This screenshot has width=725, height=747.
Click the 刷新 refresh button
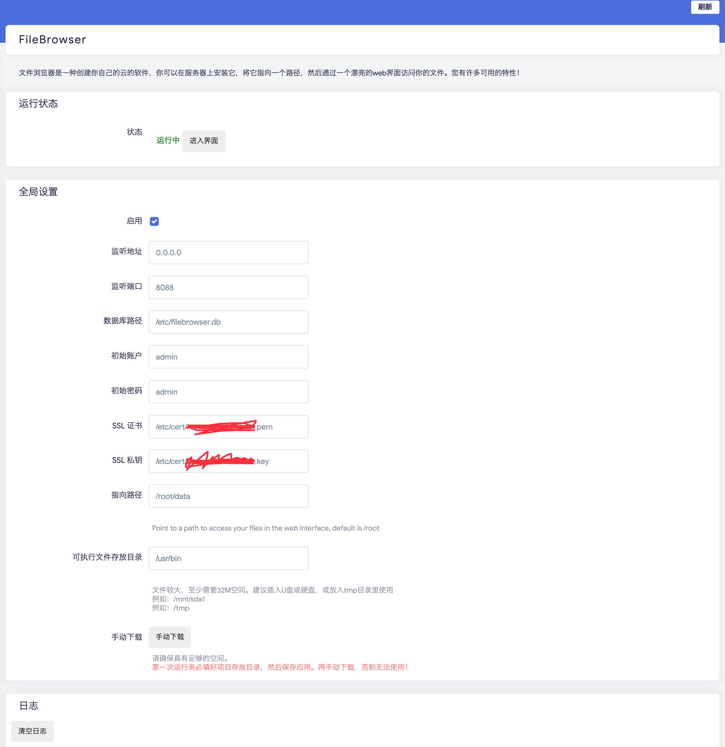704,7
